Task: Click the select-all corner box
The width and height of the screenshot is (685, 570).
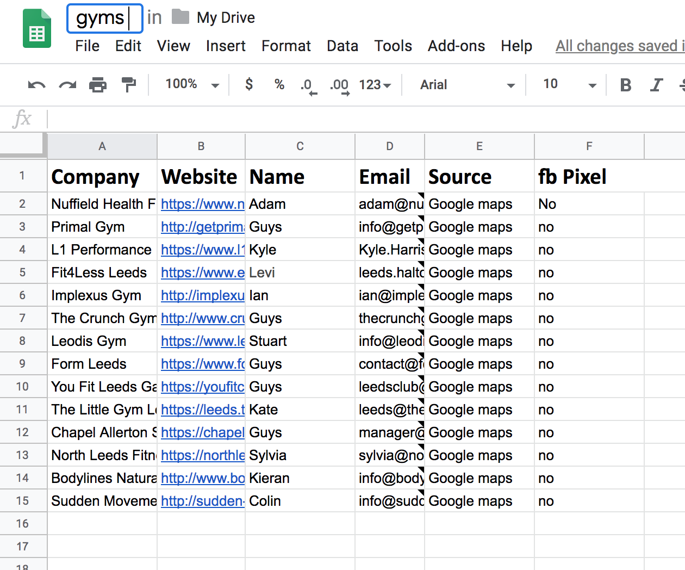Action: [x=23, y=146]
